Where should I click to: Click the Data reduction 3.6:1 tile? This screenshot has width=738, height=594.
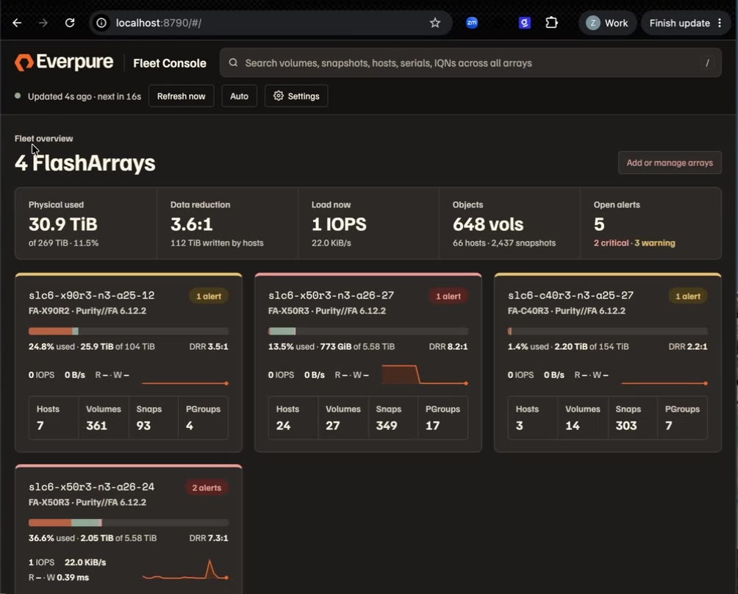click(x=227, y=223)
